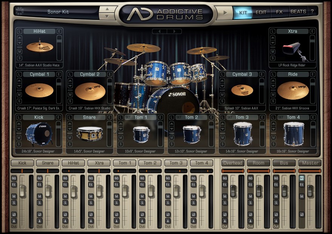Load a Kick with L button
This screenshot has height=234, width=332.
pos(18,117)
